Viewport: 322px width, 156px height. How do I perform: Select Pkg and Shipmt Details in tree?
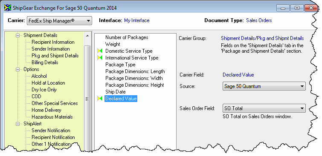[x=55, y=56]
